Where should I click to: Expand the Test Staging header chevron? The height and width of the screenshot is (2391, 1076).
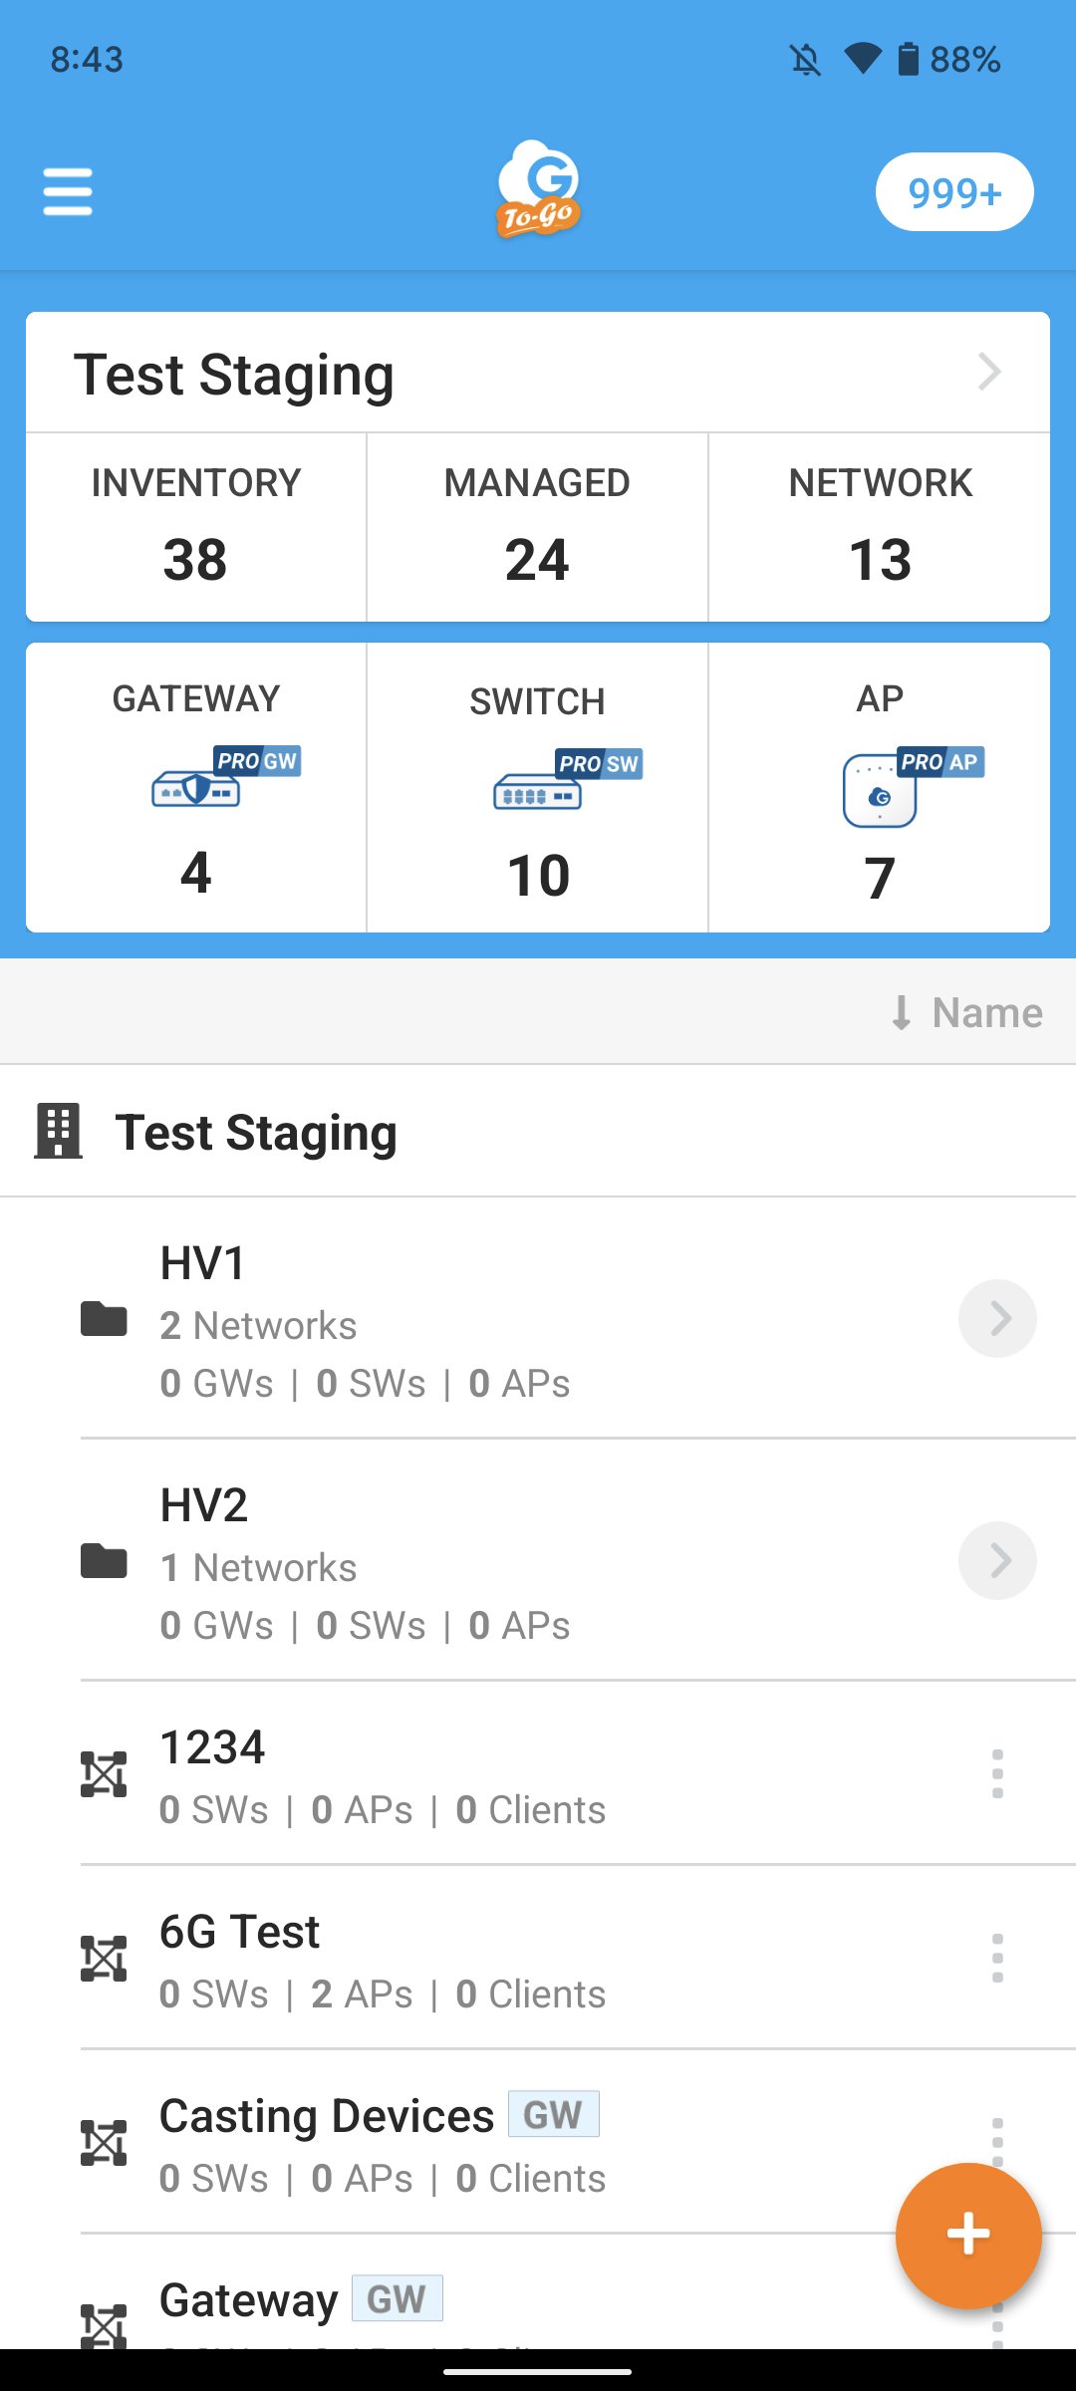click(988, 373)
